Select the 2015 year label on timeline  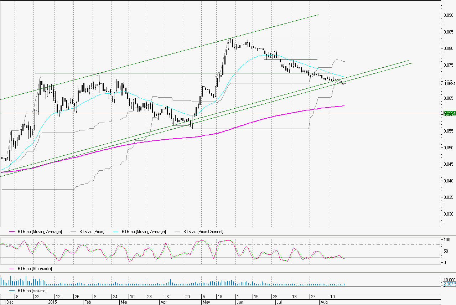(52, 302)
